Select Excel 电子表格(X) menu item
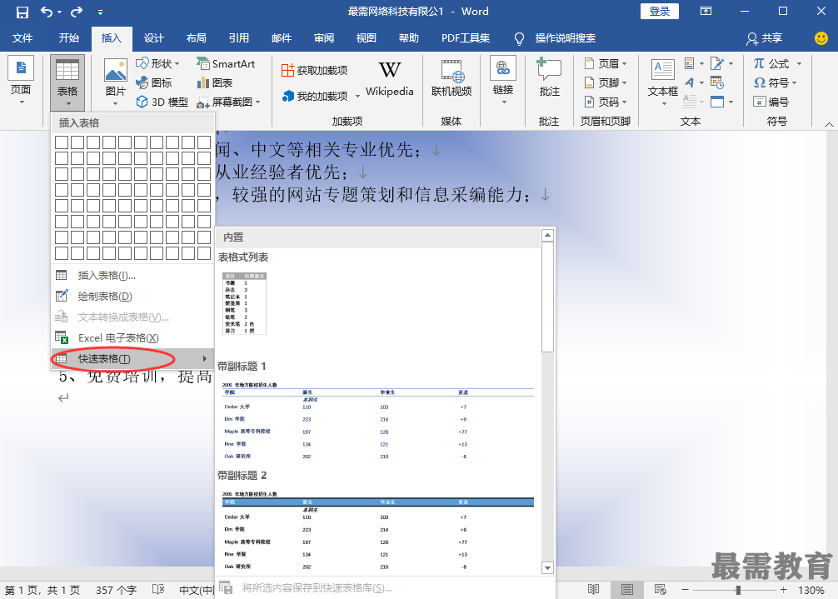 coord(132,337)
